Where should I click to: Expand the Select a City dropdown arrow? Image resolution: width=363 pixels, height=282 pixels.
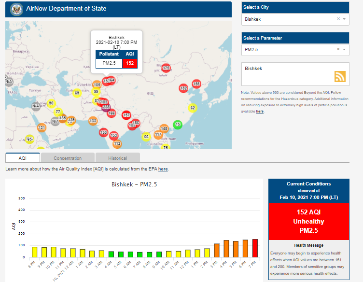344,19
